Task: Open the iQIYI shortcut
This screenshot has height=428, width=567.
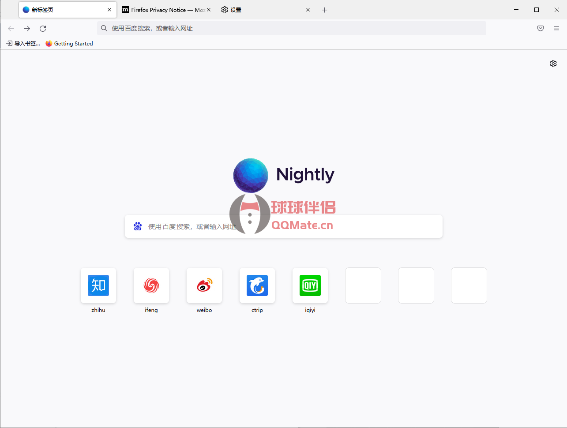Action: [310, 285]
